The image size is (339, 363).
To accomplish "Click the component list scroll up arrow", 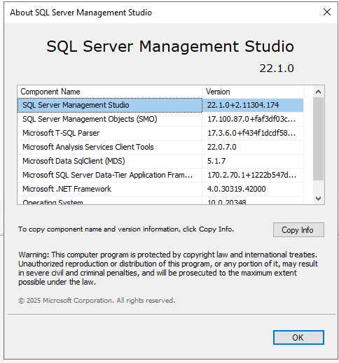I will [318, 92].
